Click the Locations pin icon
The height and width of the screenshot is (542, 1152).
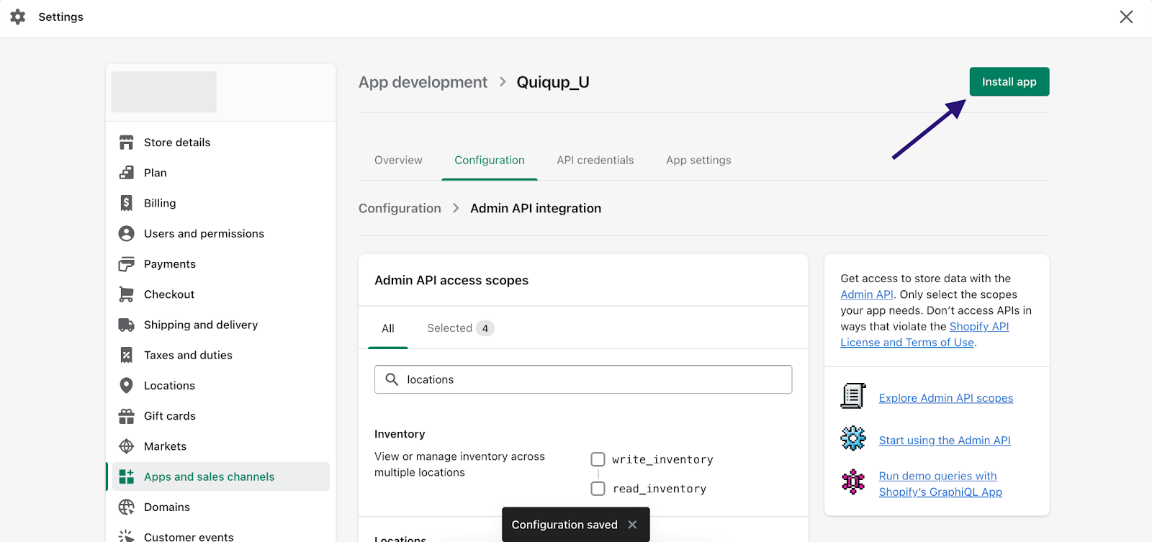(126, 386)
